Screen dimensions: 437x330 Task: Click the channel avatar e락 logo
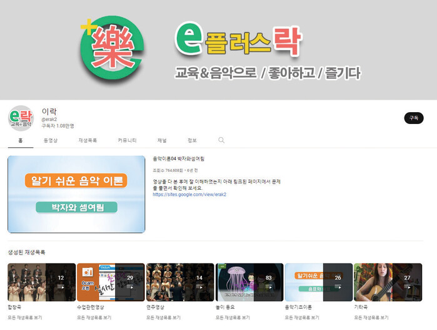[21, 118]
